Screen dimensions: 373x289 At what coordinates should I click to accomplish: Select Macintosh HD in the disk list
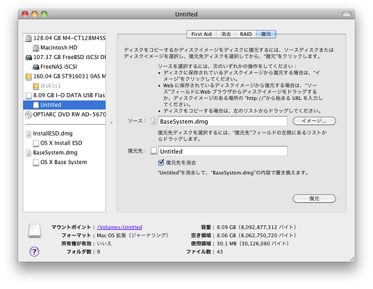[x=64, y=48]
